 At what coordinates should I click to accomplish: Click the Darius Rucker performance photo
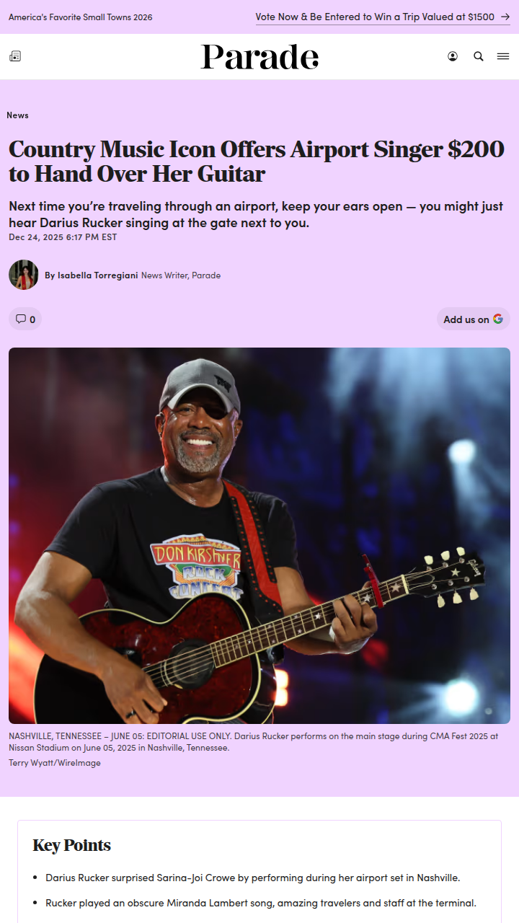point(259,536)
